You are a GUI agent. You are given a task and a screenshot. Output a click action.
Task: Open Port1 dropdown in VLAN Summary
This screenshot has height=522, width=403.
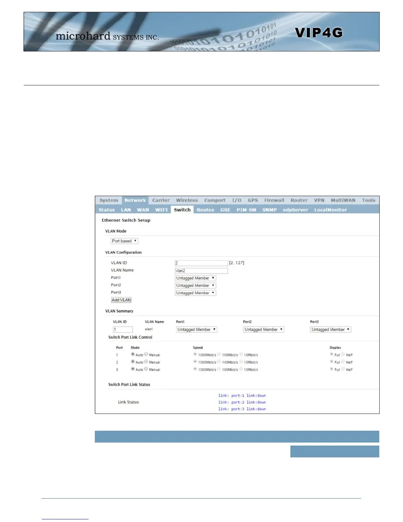click(x=197, y=330)
